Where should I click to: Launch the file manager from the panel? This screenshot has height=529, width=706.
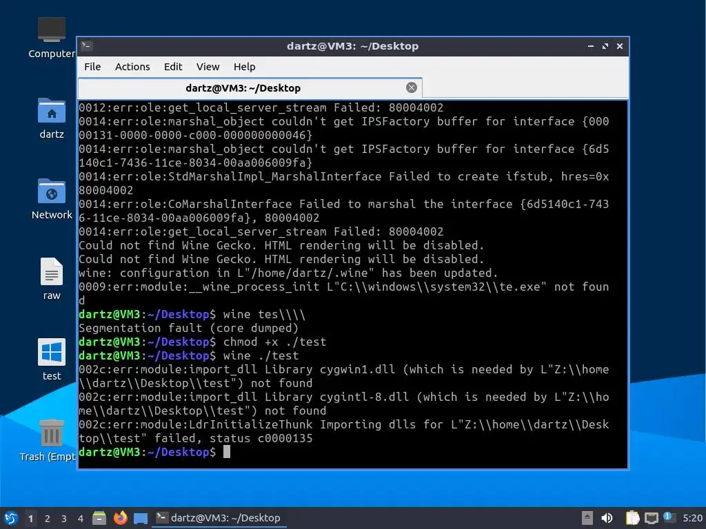pos(99,518)
